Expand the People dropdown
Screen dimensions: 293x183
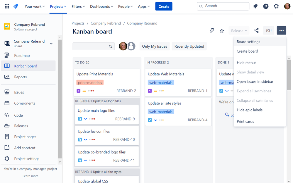125,6
